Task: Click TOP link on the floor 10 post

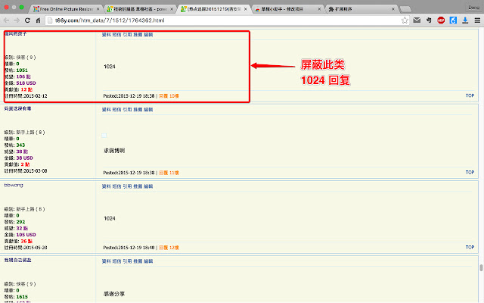Action: click(x=470, y=96)
